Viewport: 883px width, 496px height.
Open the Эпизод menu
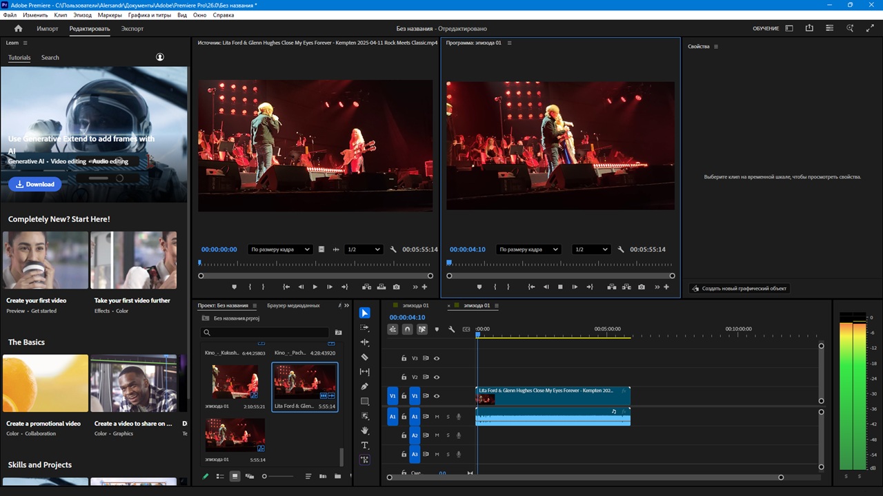pos(83,14)
